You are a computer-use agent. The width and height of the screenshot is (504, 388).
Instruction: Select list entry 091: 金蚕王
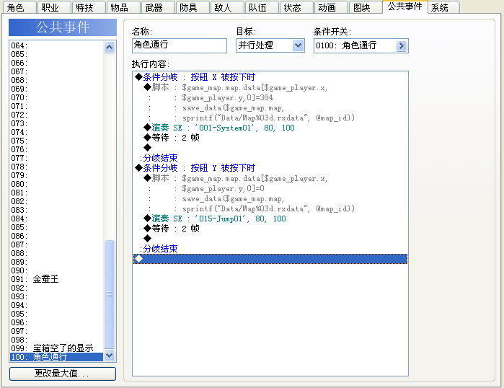56,279
